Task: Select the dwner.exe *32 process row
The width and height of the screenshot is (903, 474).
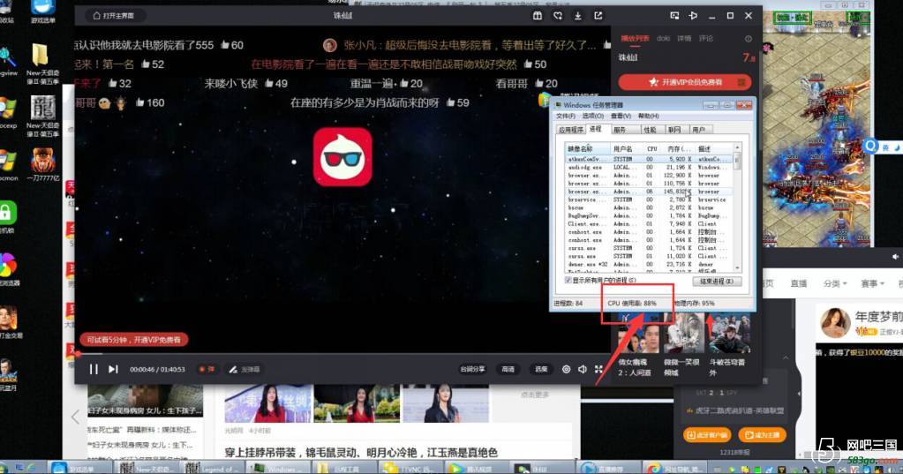Action: (x=649, y=264)
